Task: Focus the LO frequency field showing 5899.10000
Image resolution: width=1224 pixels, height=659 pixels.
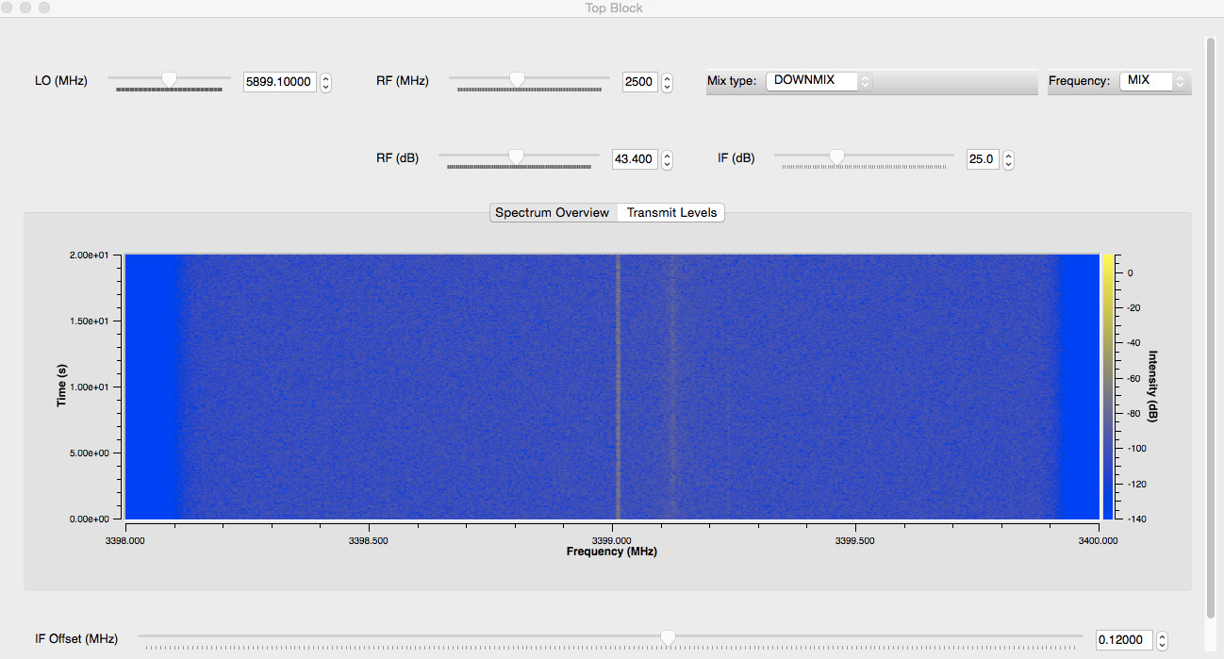Action: coord(278,82)
